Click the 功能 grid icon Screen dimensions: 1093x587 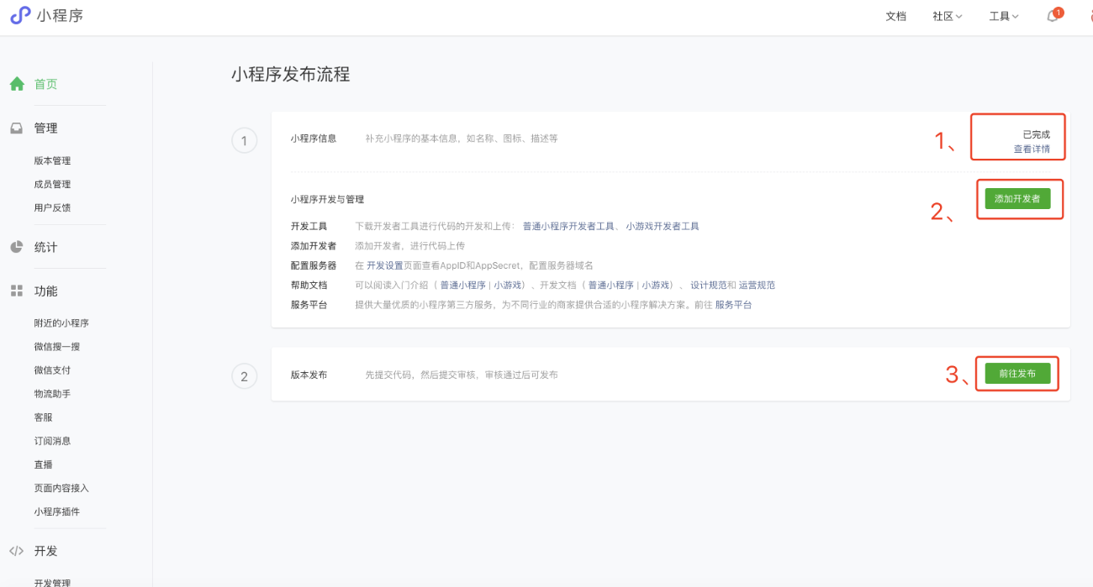(x=17, y=291)
